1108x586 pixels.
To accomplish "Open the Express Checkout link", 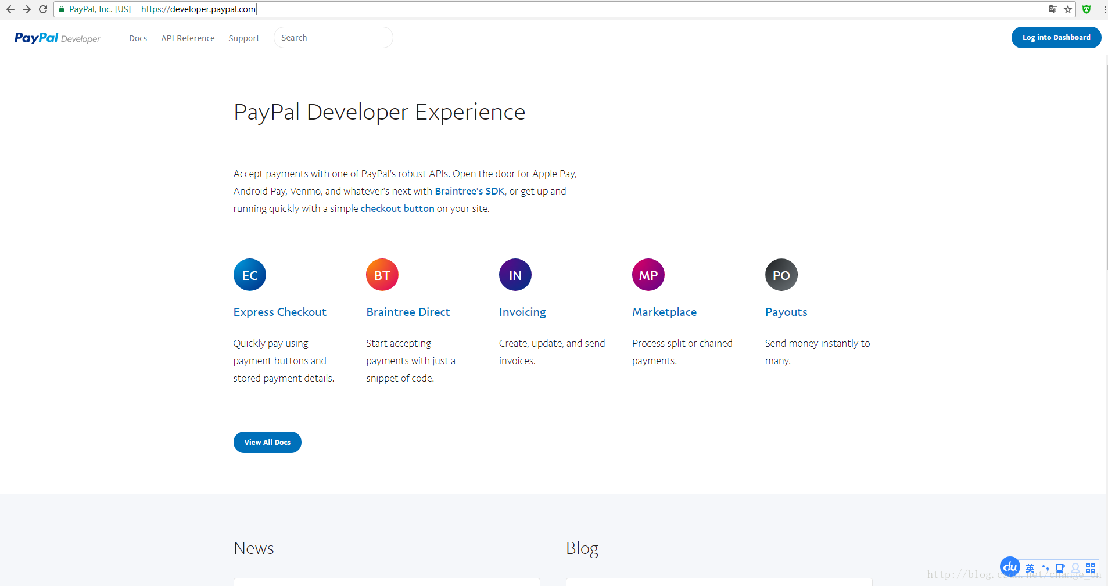I will pyautogui.click(x=280, y=312).
